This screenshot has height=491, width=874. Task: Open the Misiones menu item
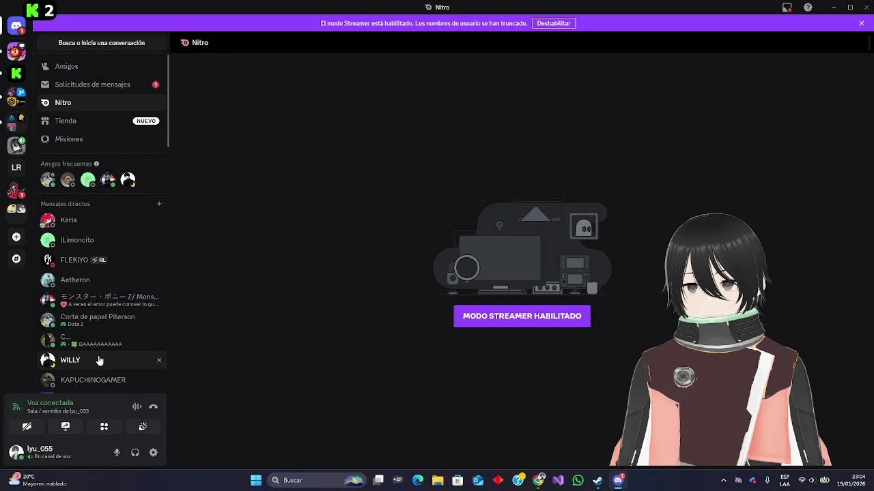102,139
